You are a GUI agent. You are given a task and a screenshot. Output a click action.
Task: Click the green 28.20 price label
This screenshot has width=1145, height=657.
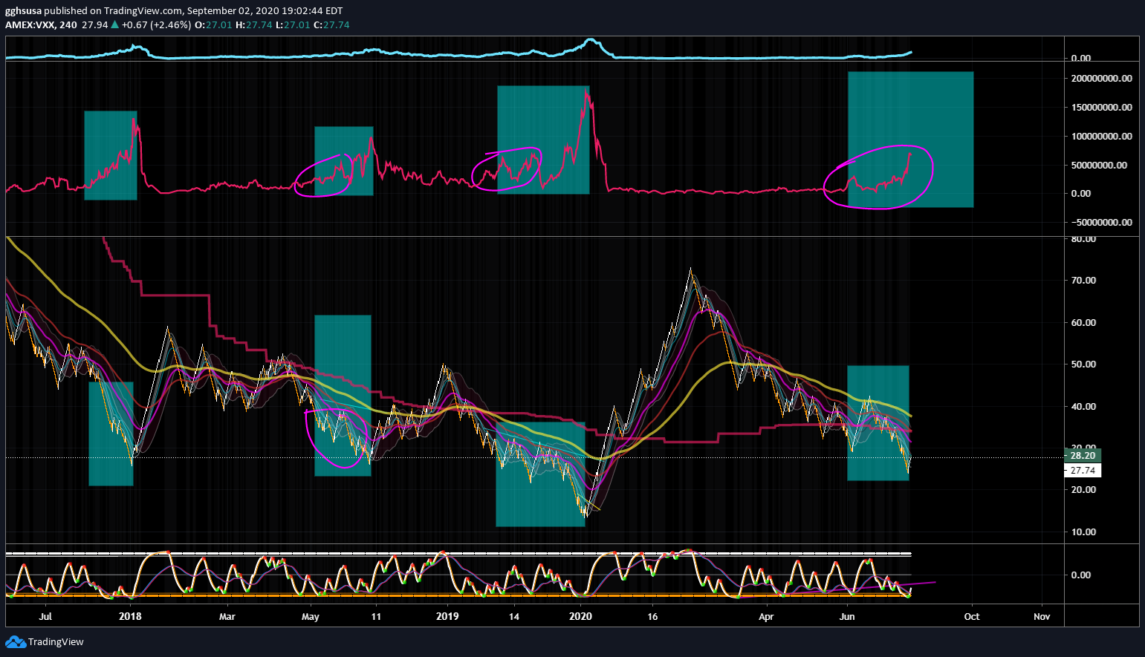tap(1083, 456)
